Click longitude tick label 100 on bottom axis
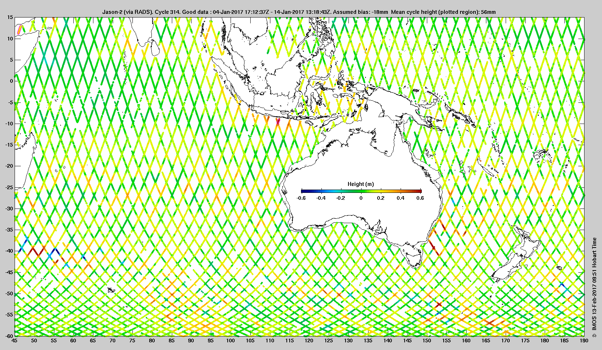602x350 pixels. tap(231, 341)
